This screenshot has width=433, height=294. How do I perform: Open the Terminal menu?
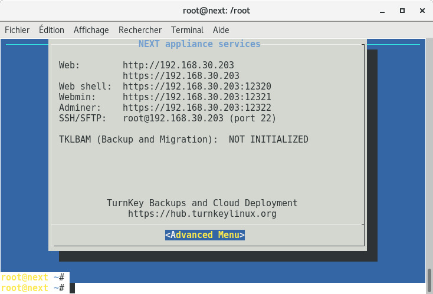(187, 30)
